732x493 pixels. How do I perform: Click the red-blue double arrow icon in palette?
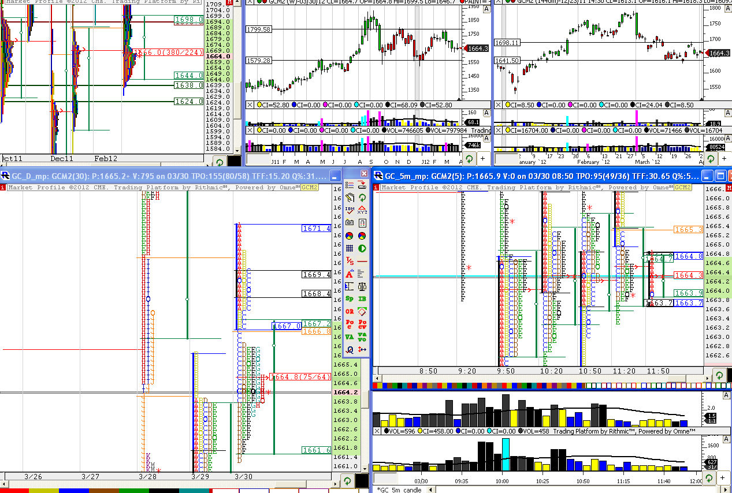362,349
